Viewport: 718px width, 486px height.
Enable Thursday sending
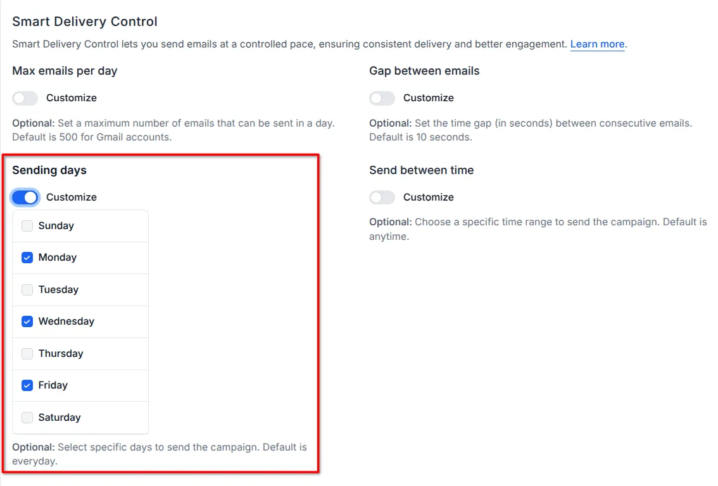point(27,353)
